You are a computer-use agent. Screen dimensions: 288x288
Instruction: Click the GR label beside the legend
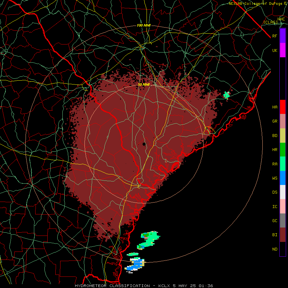coord(275,121)
